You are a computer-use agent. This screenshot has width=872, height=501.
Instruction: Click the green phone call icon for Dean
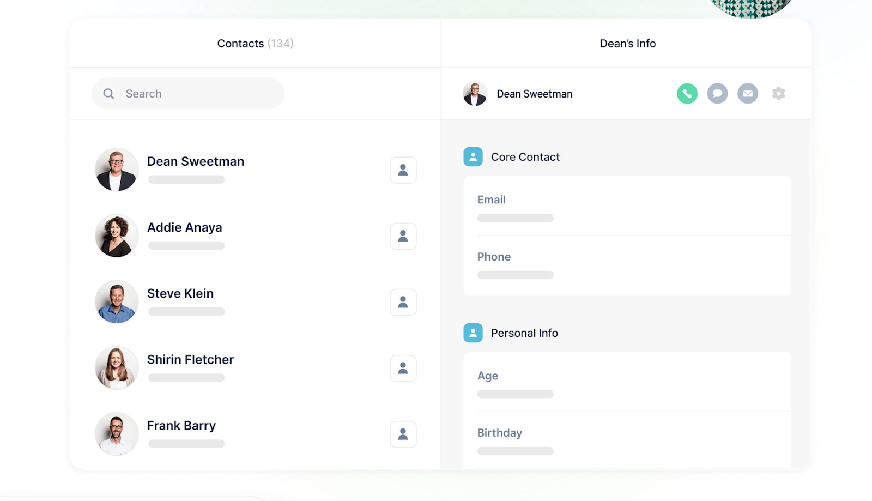(687, 93)
